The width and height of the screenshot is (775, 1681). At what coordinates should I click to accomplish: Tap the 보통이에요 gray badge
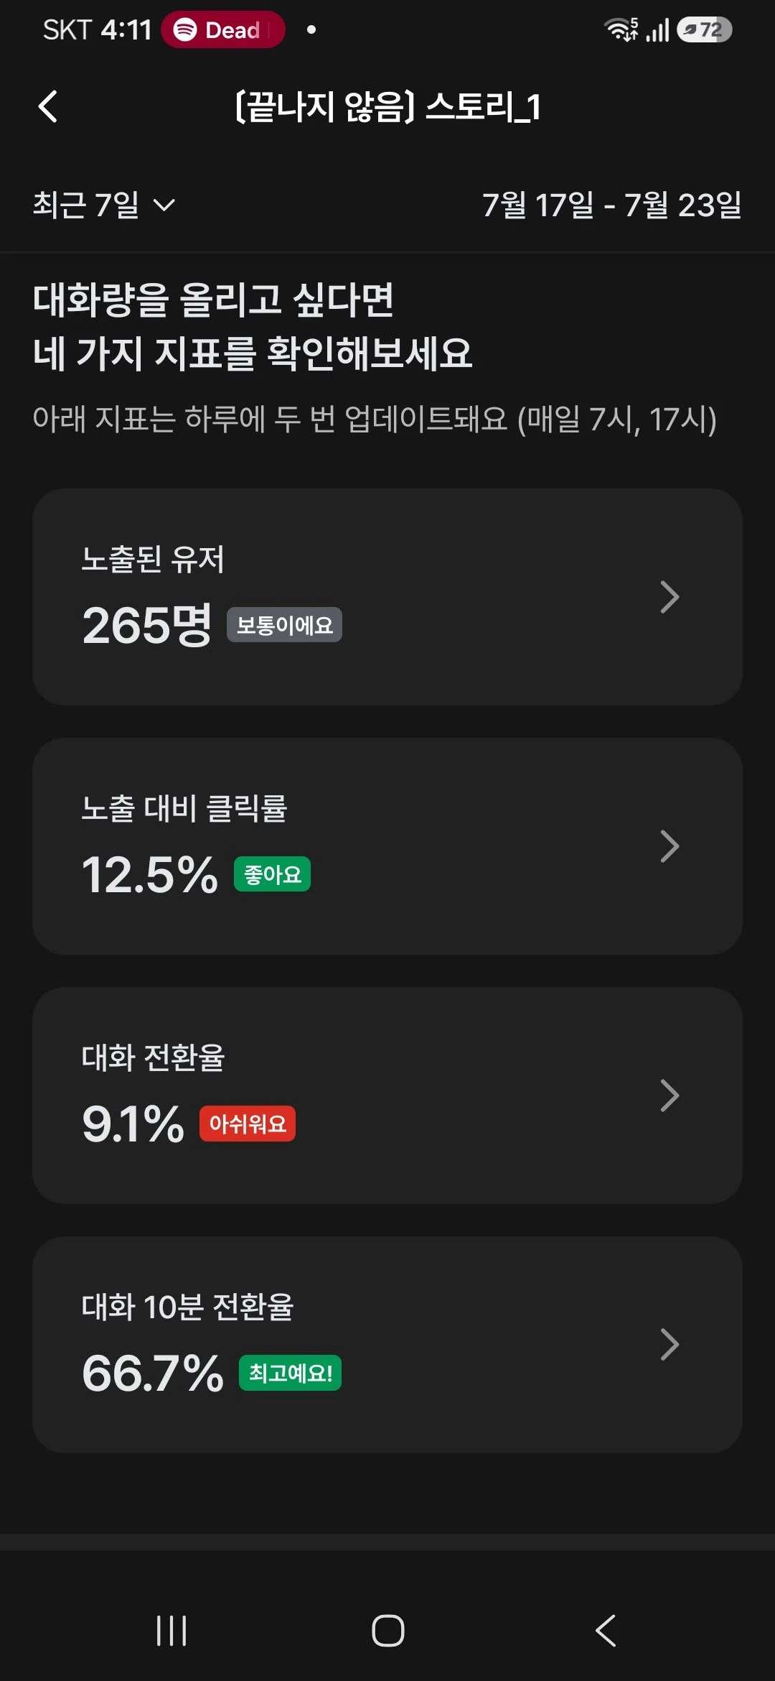pos(284,625)
